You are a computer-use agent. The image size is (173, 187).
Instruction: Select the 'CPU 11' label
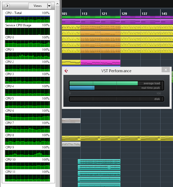point(10,172)
